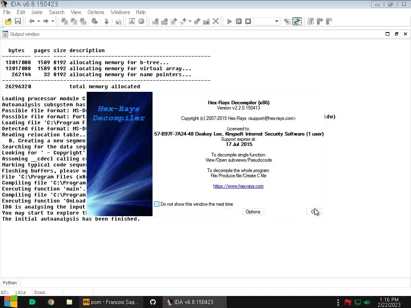411x308 pixels.
Task: Click the locked search toolbar icon
Action: point(118,21)
